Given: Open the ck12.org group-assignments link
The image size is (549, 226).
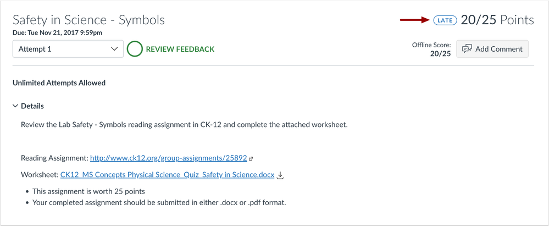Looking at the screenshot, I should pos(168,158).
